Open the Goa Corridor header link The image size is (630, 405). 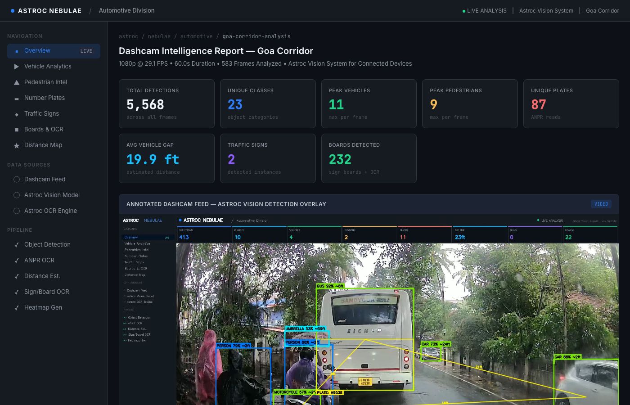coord(602,11)
